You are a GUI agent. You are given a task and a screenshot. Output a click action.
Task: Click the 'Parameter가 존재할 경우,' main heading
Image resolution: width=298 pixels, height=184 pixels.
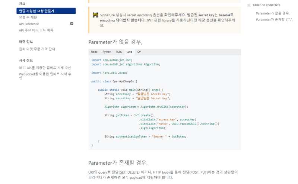pos(118,163)
